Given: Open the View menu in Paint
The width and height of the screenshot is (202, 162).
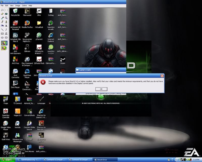Looking at the screenshot, I should (x=12, y=6).
